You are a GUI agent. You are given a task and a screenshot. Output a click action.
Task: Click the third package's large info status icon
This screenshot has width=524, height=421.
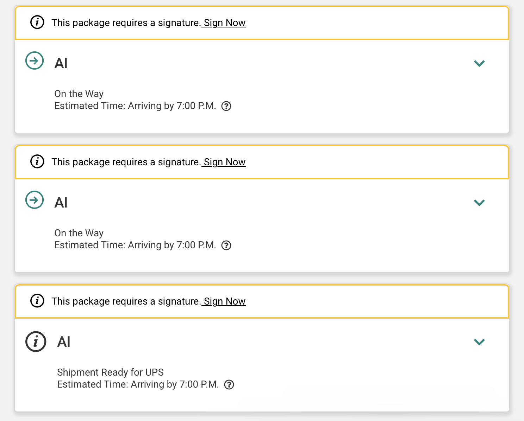pos(36,342)
